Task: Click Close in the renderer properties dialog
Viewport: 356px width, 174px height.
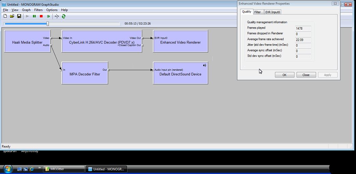Action: [306, 75]
